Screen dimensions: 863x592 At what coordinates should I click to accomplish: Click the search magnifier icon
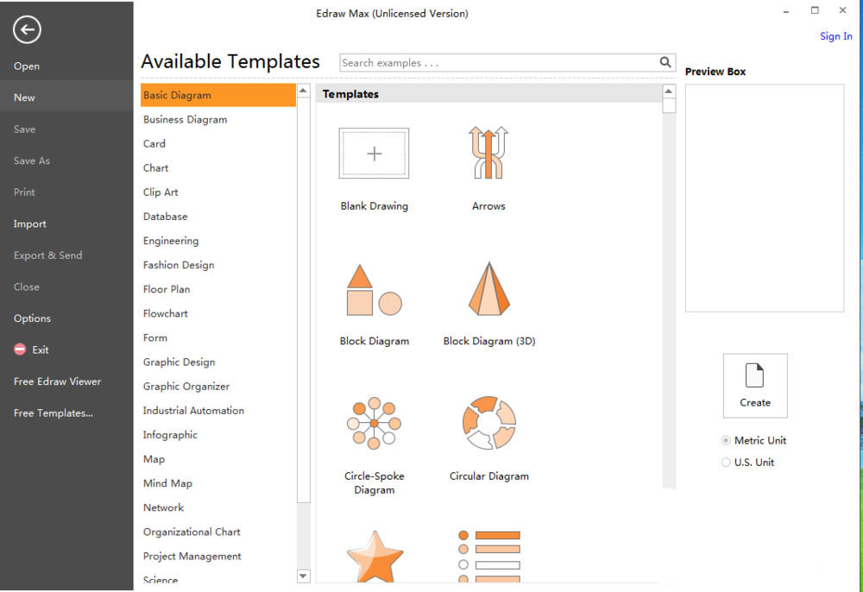click(665, 62)
